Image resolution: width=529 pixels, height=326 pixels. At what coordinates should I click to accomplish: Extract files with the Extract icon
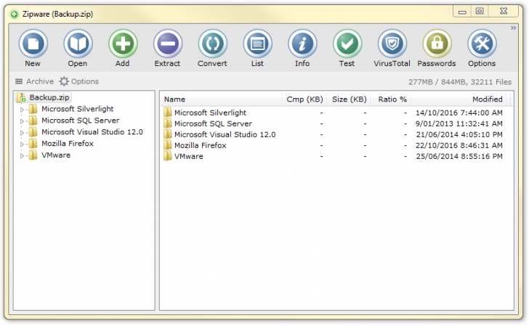click(167, 44)
